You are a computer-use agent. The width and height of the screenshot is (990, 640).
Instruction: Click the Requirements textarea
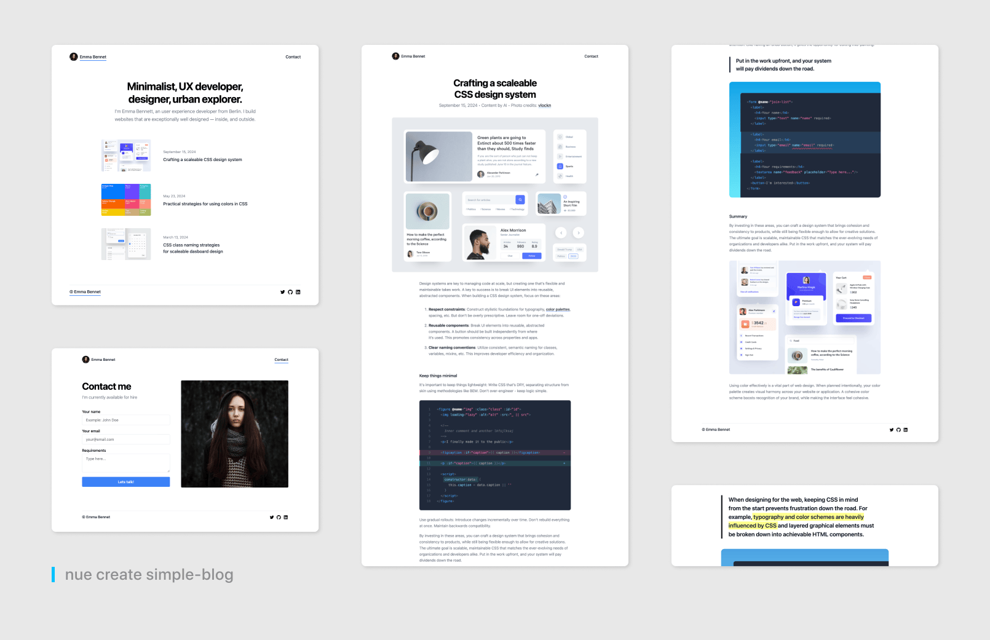tap(126, 464)
